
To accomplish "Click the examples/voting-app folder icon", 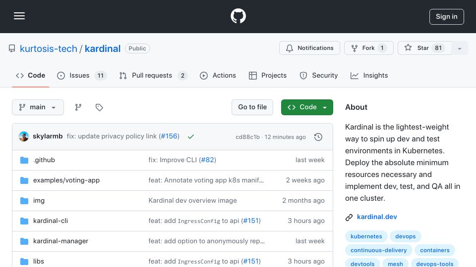I will click(x=24, y=180).
